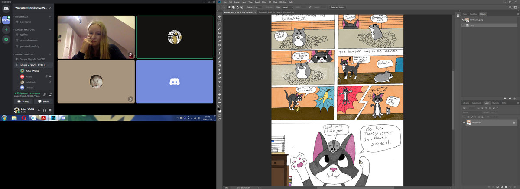Select the girl's webcam video tile

point(96,37)
